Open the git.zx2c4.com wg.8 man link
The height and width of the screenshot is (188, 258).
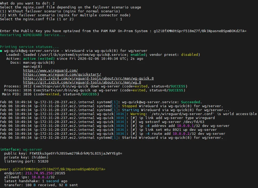[82, 82]
